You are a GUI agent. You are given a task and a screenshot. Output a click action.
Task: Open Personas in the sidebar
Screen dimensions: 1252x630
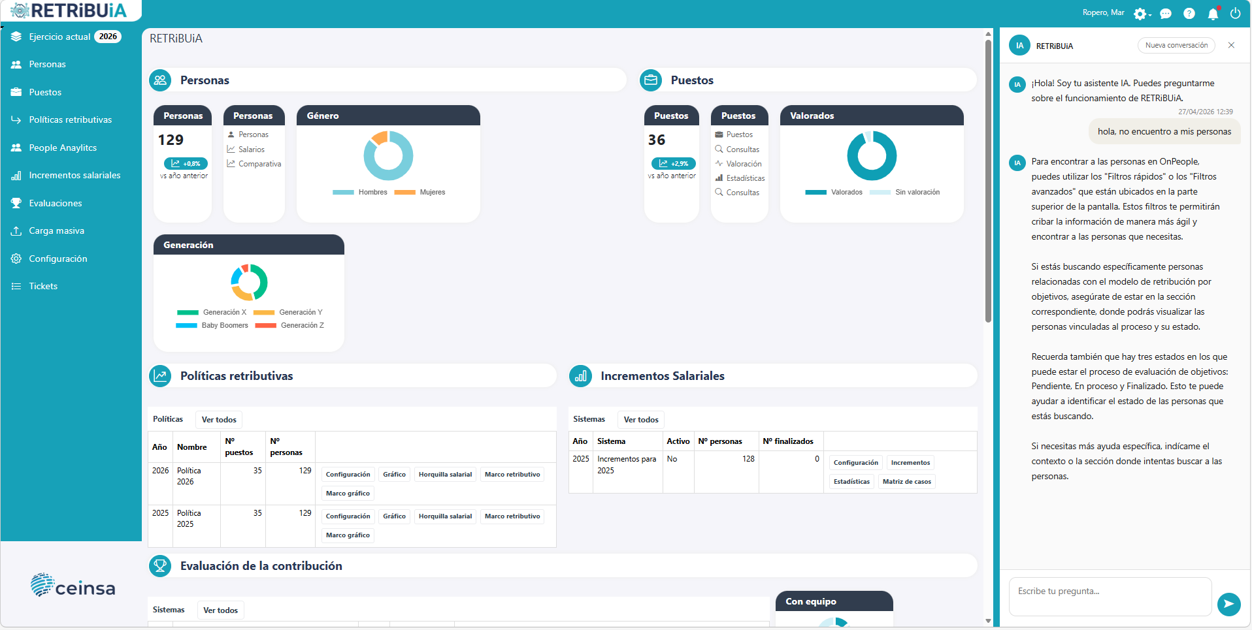point(47,64)
